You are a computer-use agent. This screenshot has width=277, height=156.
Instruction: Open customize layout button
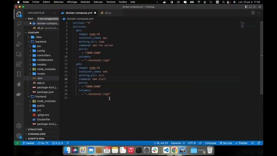260,7
